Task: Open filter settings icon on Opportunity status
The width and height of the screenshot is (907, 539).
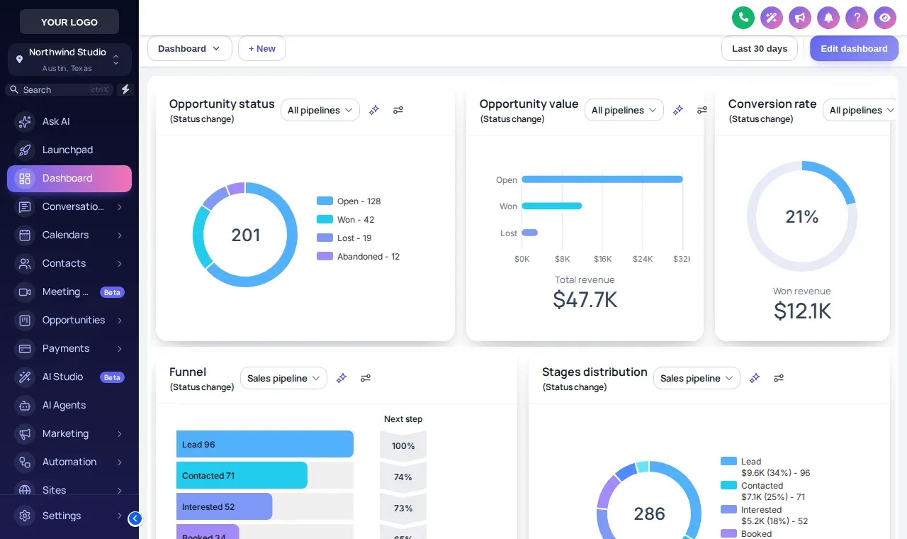Action: 398,110
